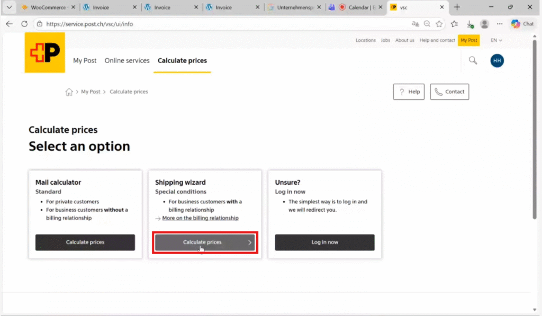The height and width of the screenshot is (316, 542).
Task: Open the HH user profile avatar
Action: coord(497,61)
